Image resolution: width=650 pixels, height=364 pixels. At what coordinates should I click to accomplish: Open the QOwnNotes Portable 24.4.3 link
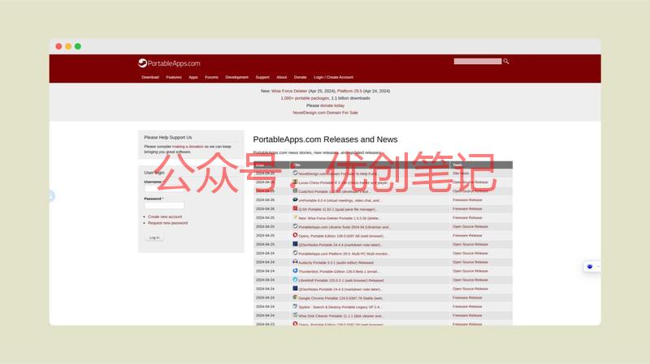pyautogui.click(x=340, y=289)
